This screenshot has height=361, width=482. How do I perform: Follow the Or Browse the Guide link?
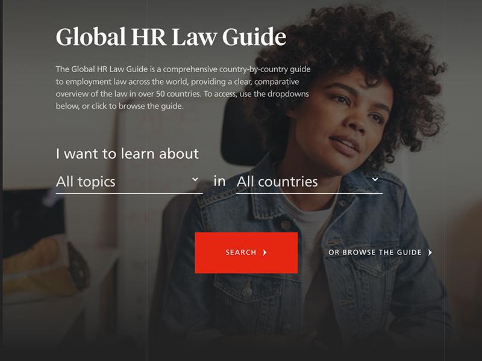click(375, 253)
